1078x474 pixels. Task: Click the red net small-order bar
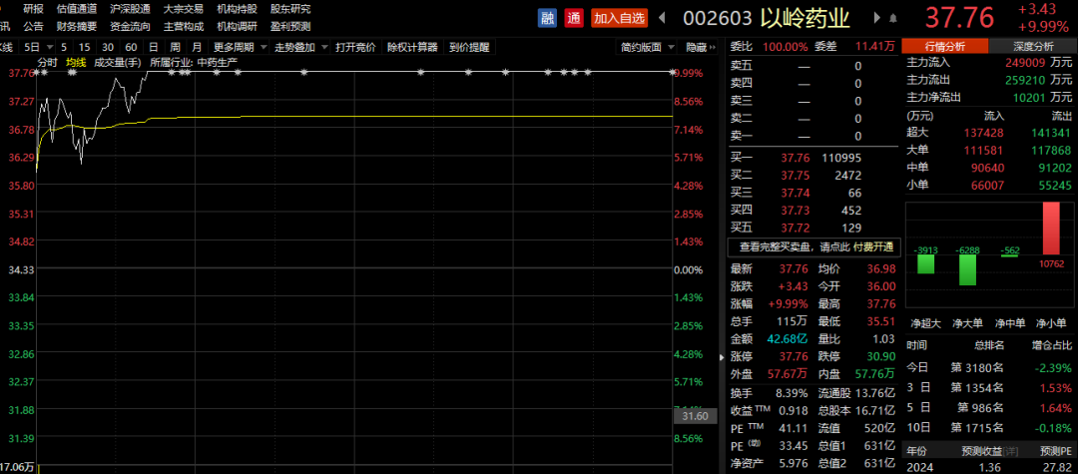[x=1050, y=230]
